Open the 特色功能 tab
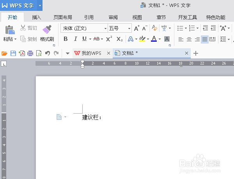234x179 pixels. [x=216, y=18]
